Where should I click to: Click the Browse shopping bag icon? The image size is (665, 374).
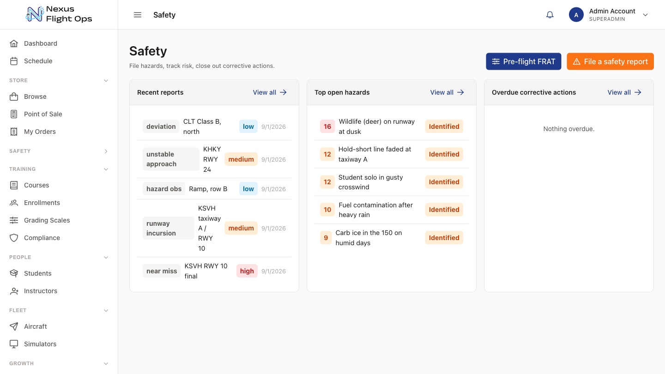(x=14, y=97)
